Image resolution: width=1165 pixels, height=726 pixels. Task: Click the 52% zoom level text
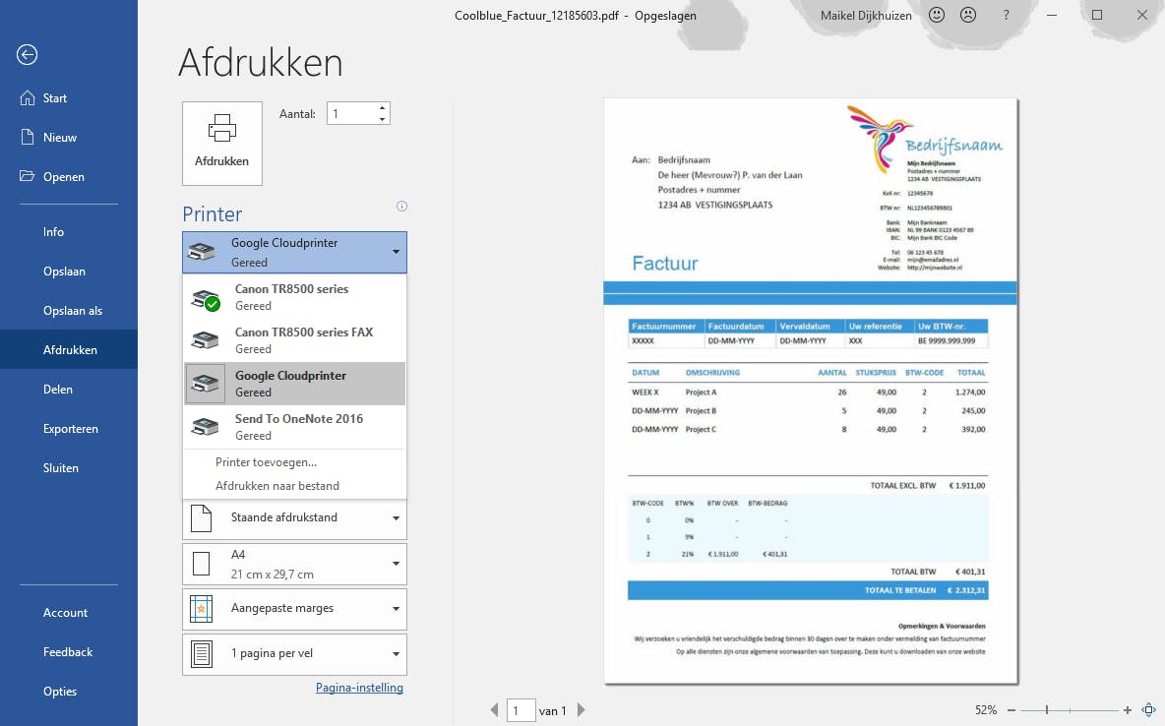click(986, 710)
